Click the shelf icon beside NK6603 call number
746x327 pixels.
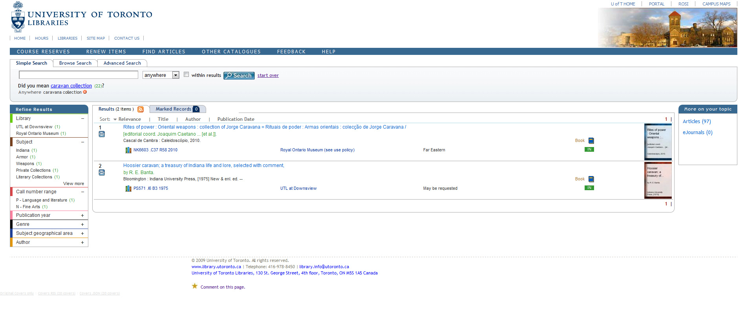coord(128,150)
